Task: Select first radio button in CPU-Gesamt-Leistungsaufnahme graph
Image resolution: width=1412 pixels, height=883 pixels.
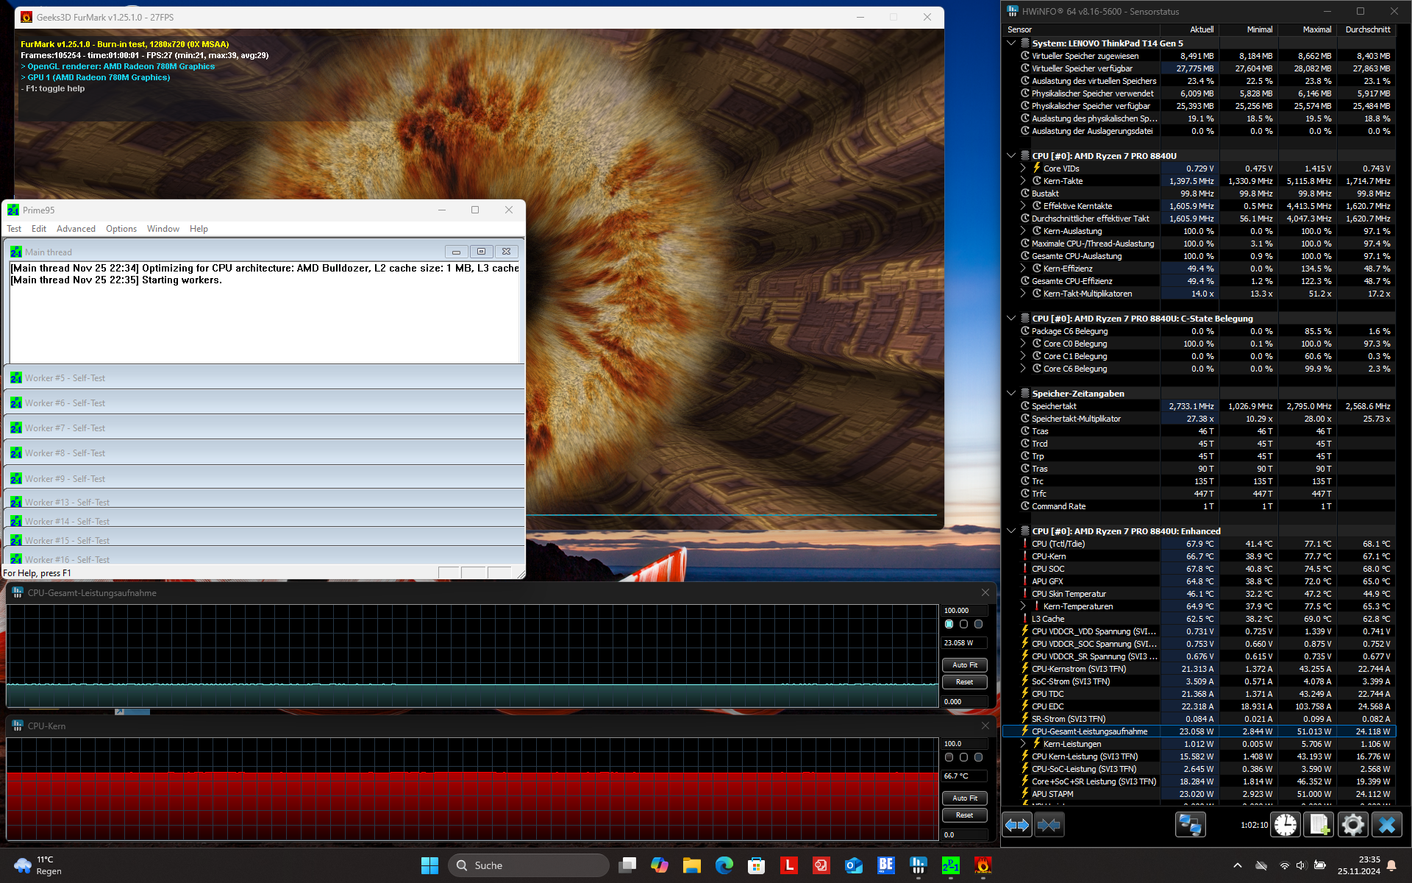Action: point(949,624)
